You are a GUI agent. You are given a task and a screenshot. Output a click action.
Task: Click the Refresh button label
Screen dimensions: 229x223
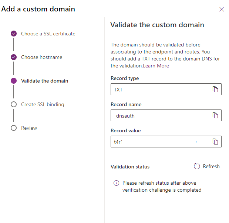tap(211, 167)
